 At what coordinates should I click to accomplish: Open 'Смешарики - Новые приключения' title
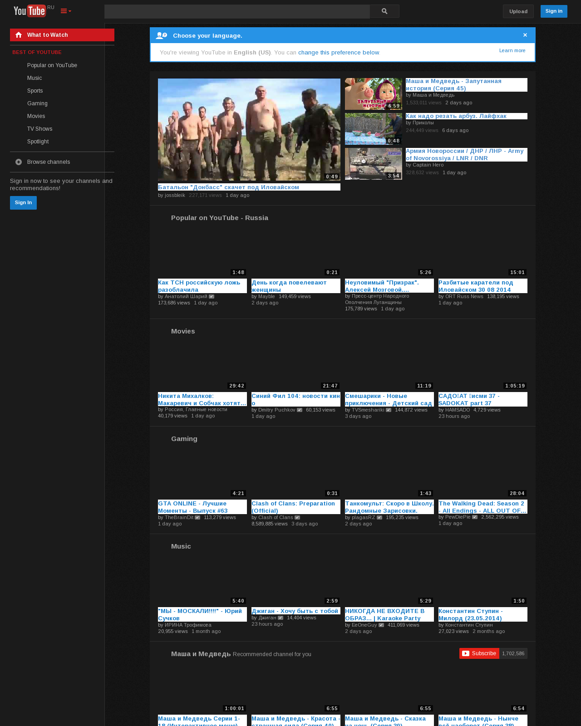pyautogui.click(x=389, y=399)
